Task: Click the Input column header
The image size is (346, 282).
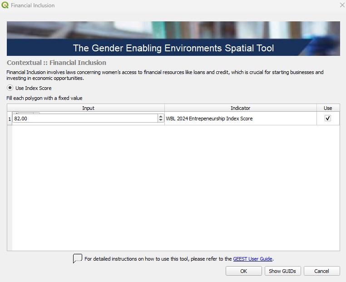Action: 88,108
